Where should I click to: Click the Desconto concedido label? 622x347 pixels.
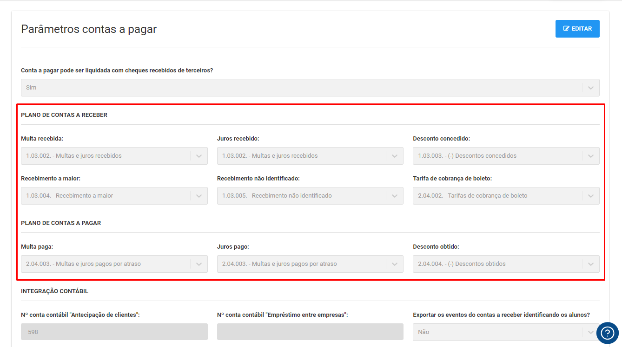[x=441, y=139]
